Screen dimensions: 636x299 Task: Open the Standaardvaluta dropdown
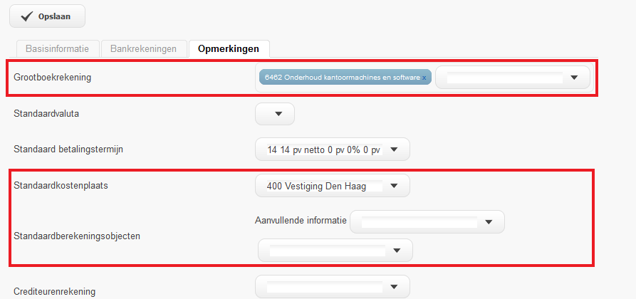coord(278,114)
